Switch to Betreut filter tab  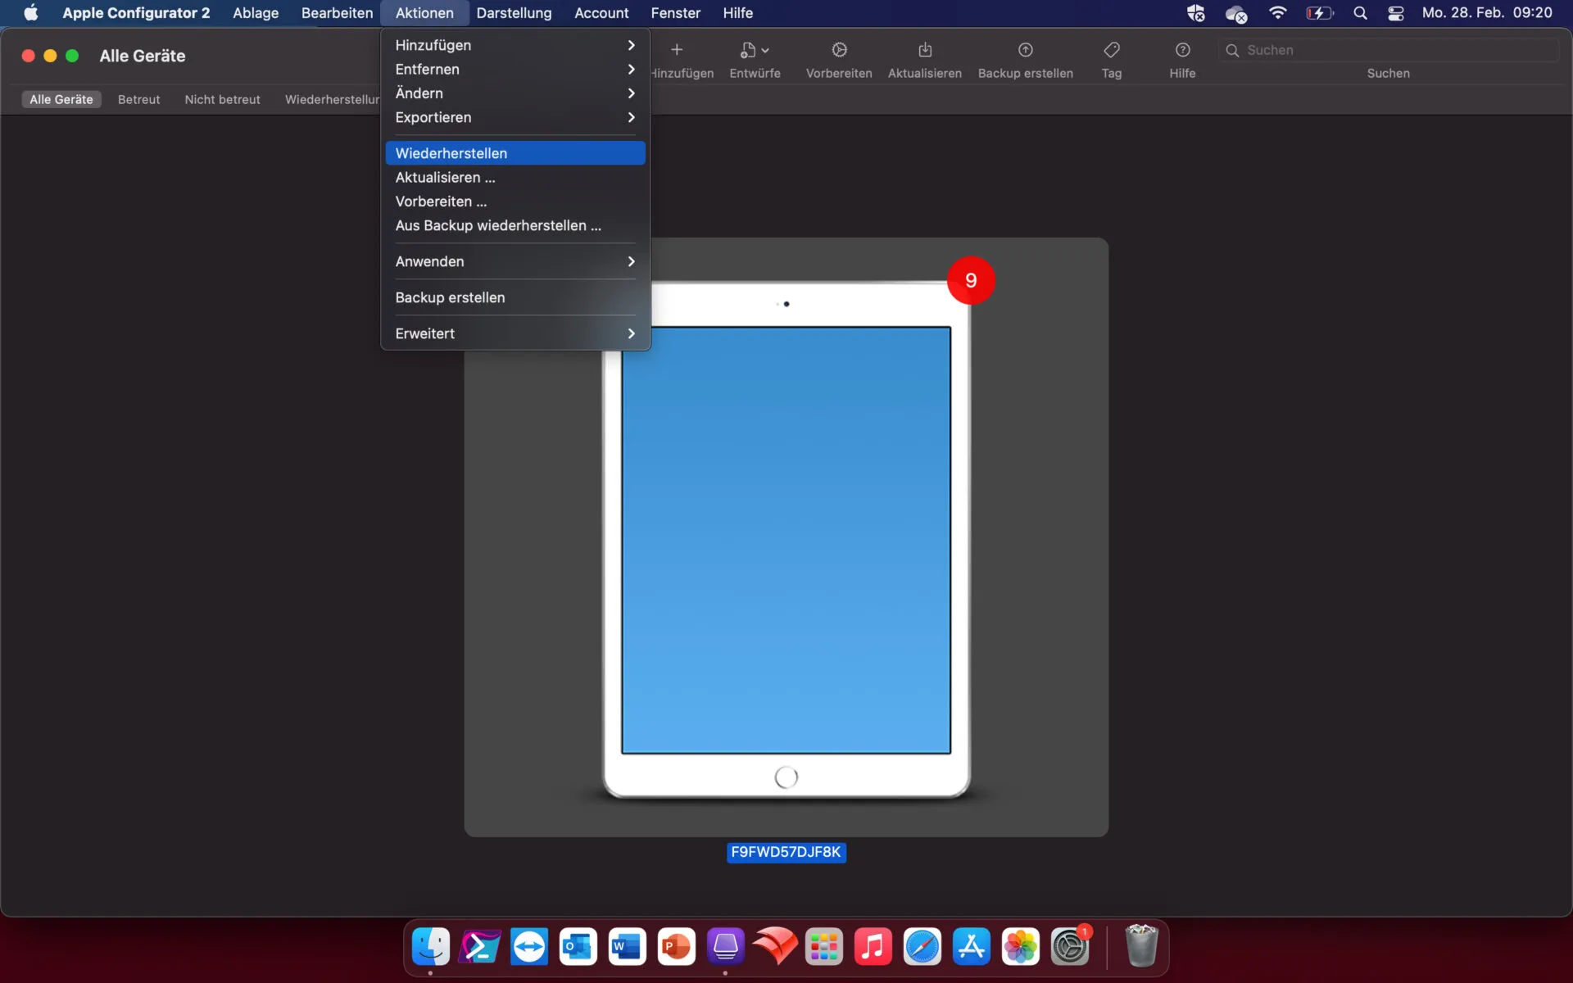point(138,99)
